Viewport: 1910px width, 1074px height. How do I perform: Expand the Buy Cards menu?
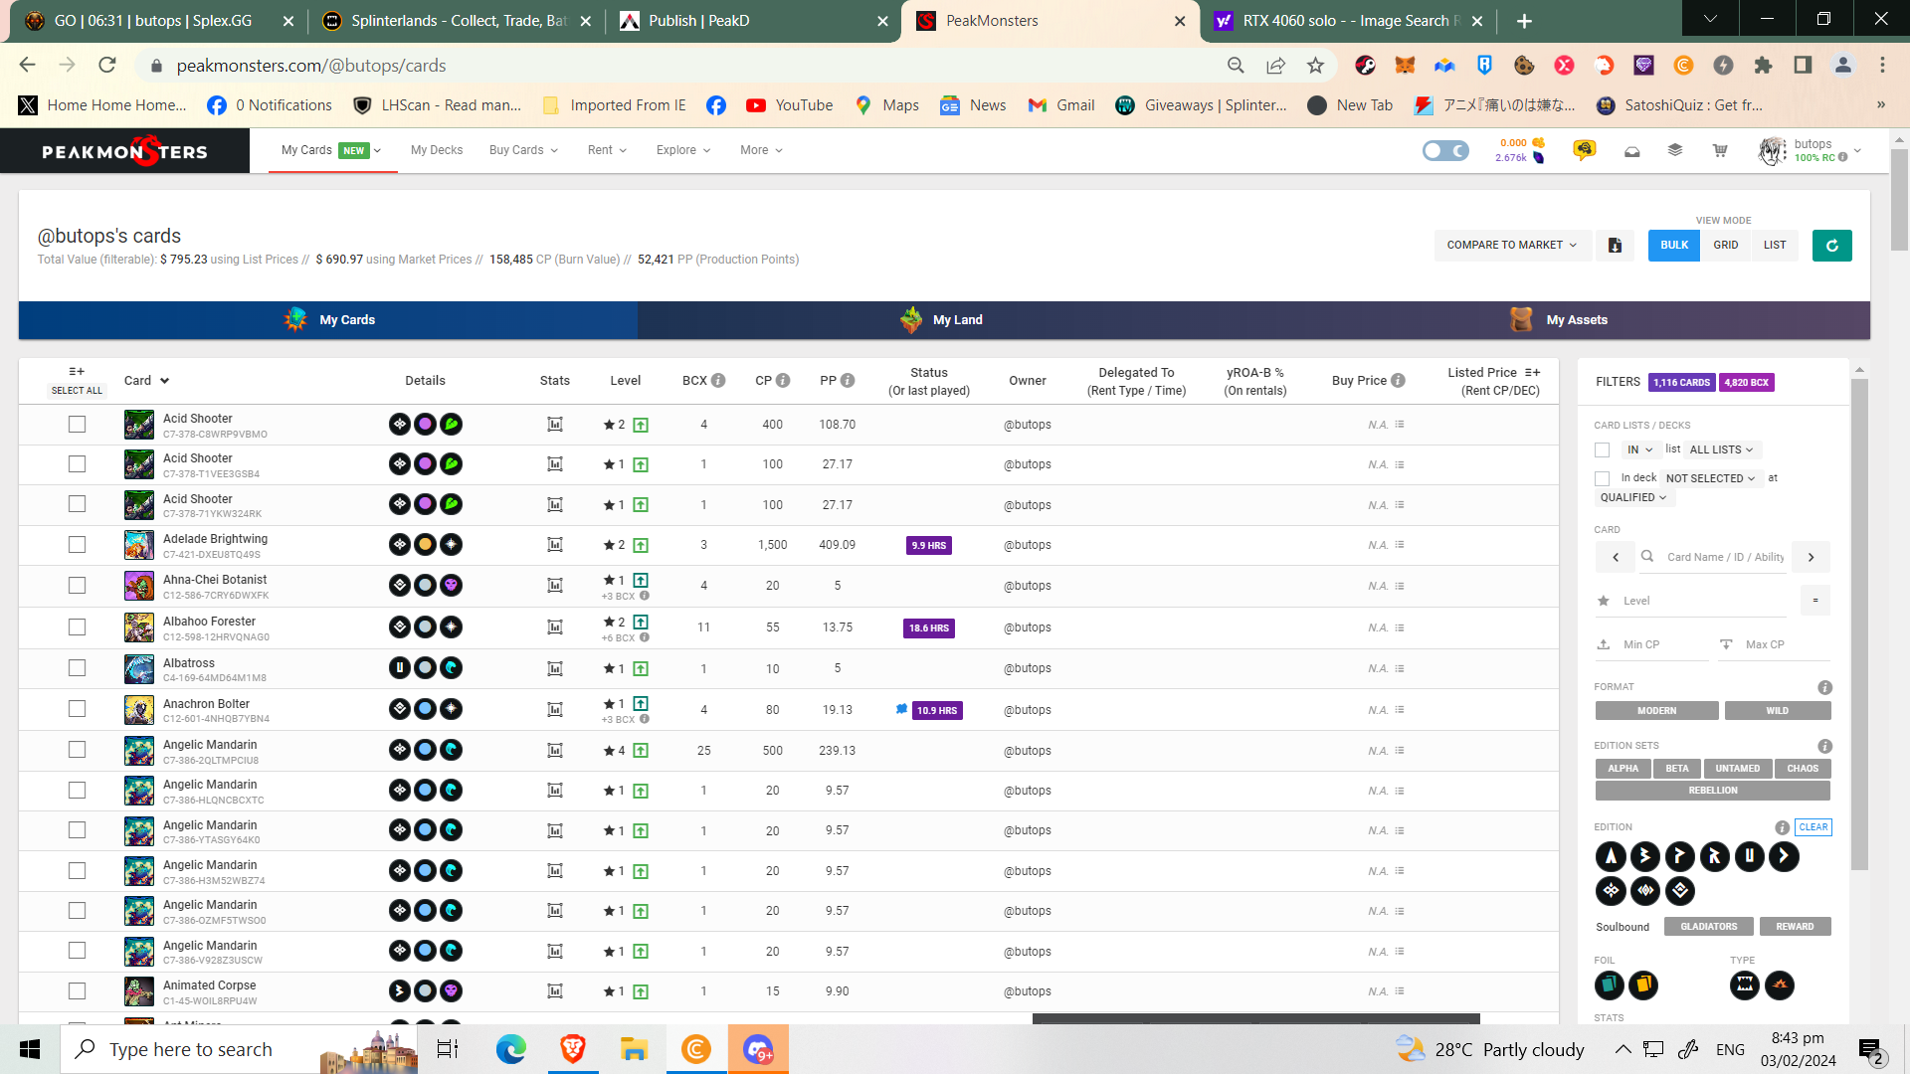pyautogui.click(x=524, y=151)
